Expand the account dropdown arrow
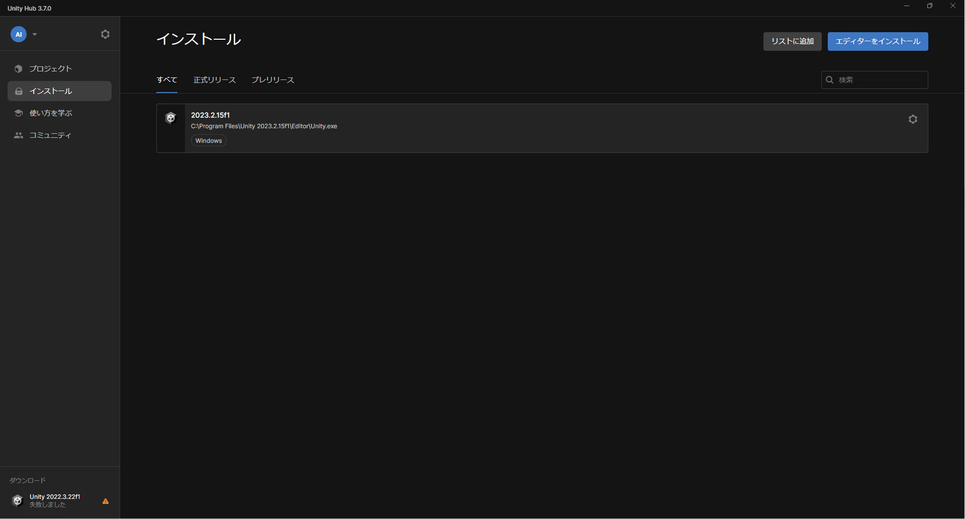The height and width of the screenshot is (519, 965). (35, 34)
